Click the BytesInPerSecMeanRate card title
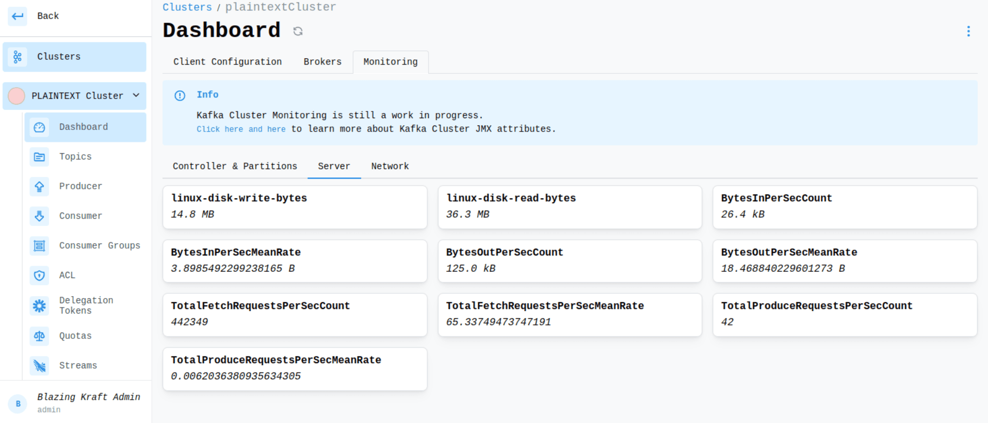The width and height of the screenshot is (988, 423). coord(236,252)
